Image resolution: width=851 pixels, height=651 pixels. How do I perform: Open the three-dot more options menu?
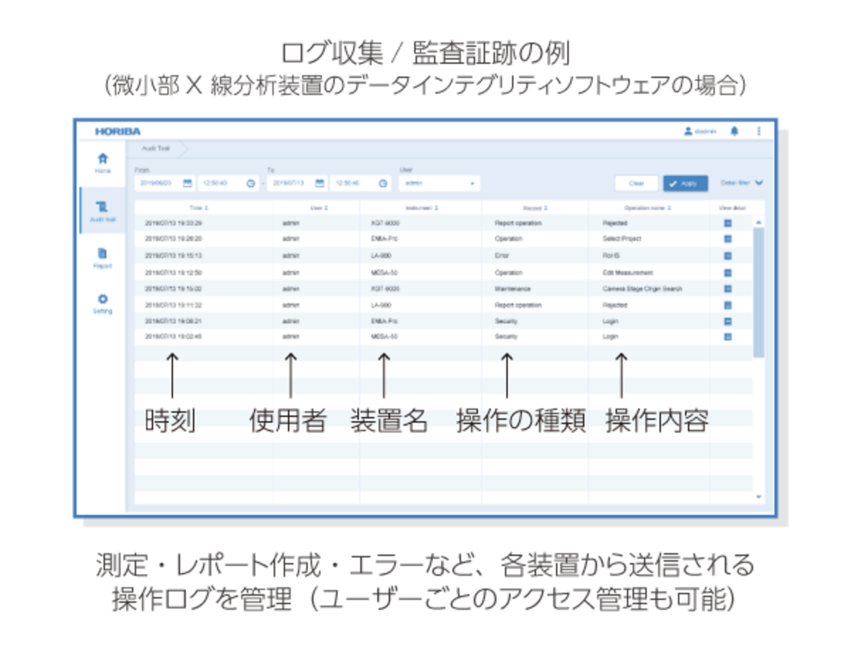759,131
